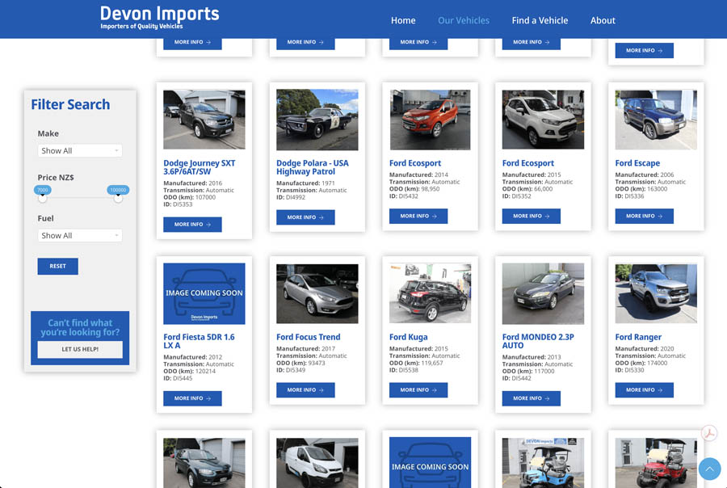
Task: Open the Devon Imports logo link
Action: pyautogui.click(x=159, y=18)
